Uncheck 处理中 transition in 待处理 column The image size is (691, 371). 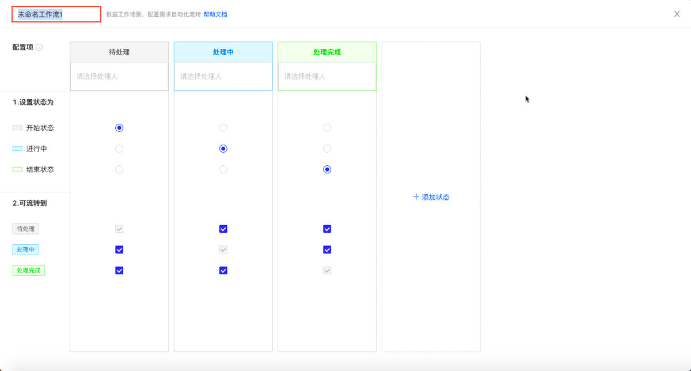pos(119,249)
